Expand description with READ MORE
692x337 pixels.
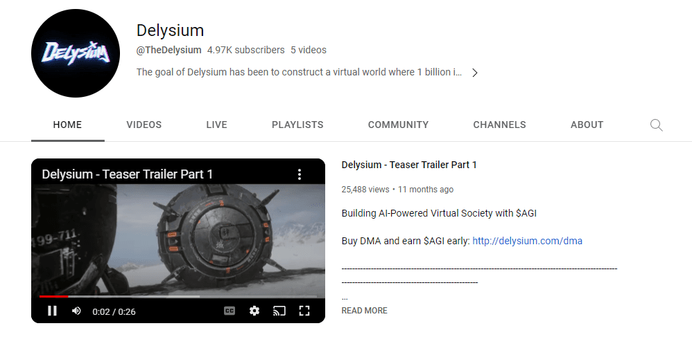coord(365,311)
